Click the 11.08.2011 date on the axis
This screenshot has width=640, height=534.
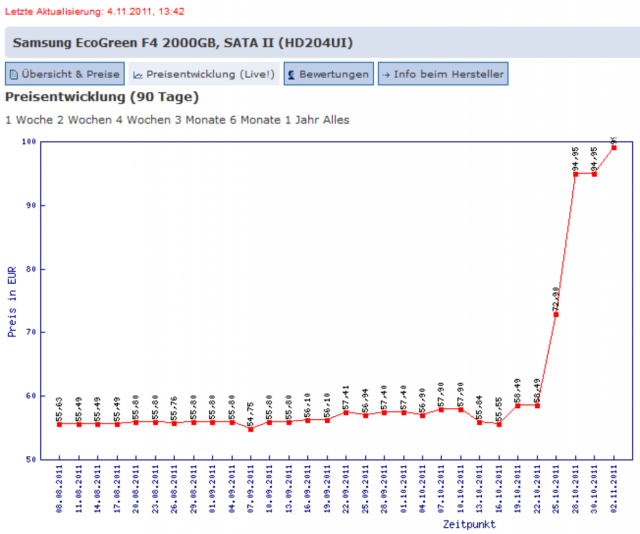(x=79, y=489)
